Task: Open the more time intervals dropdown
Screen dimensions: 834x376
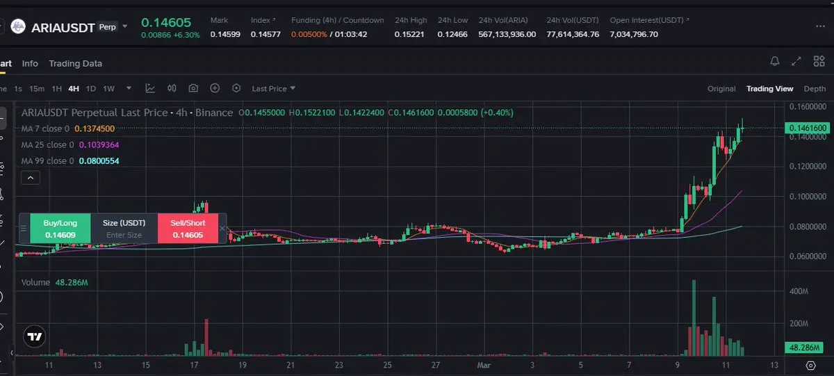Action: tap(129, 88)
